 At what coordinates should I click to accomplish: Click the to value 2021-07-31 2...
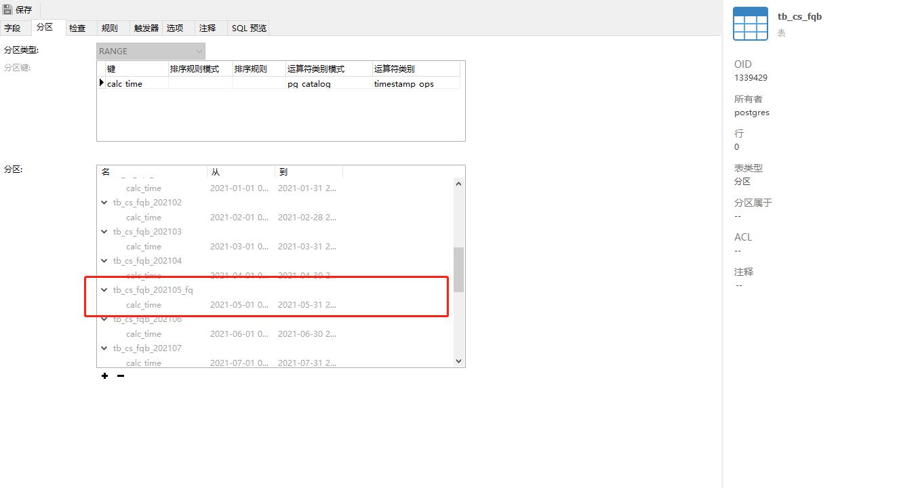tap(307, 363)
